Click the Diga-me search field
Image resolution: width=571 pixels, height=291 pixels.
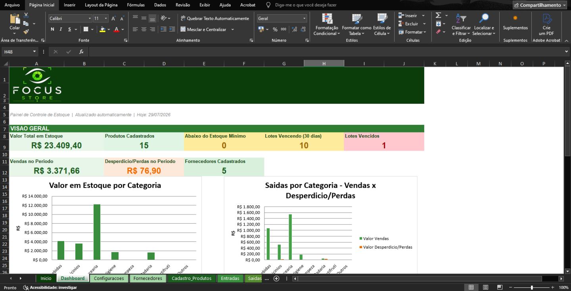pyautogui.click(x=305, y=5)
